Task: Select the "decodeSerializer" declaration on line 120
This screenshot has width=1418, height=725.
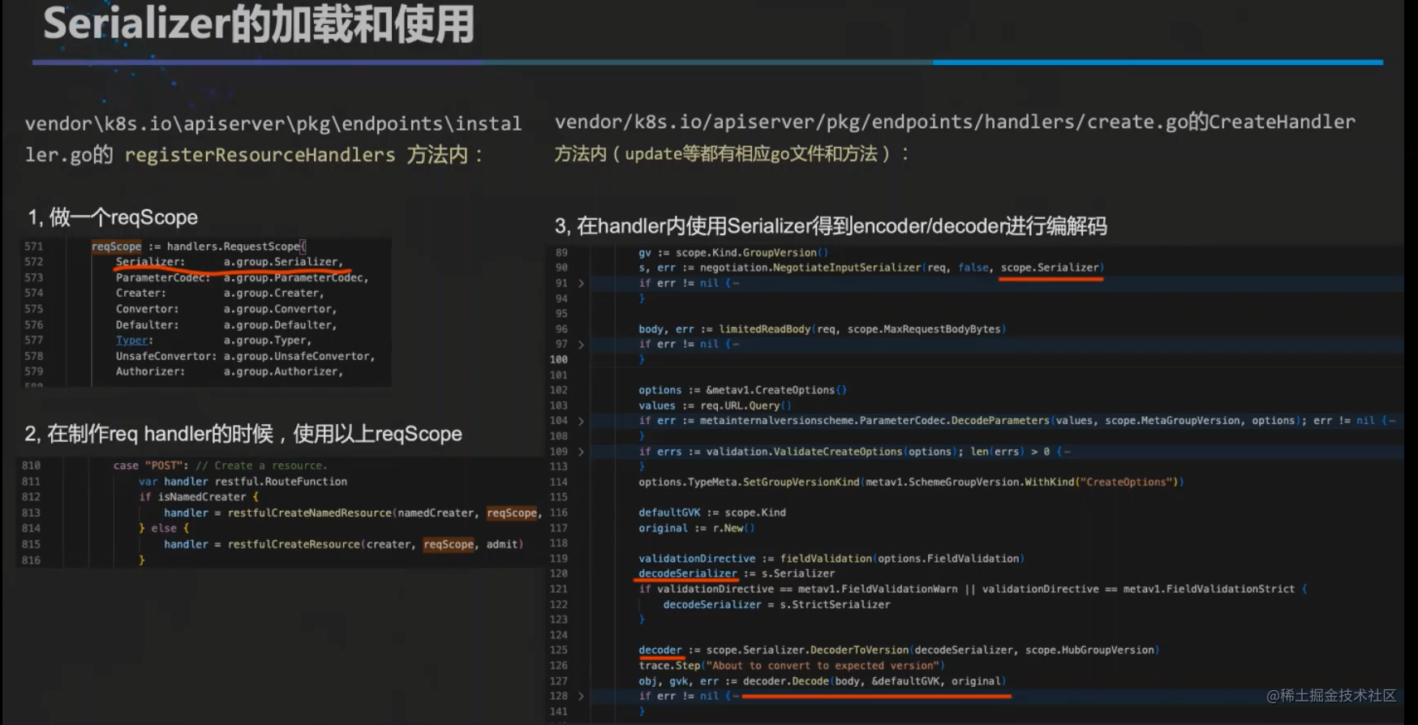Action: tap(688, 573)
